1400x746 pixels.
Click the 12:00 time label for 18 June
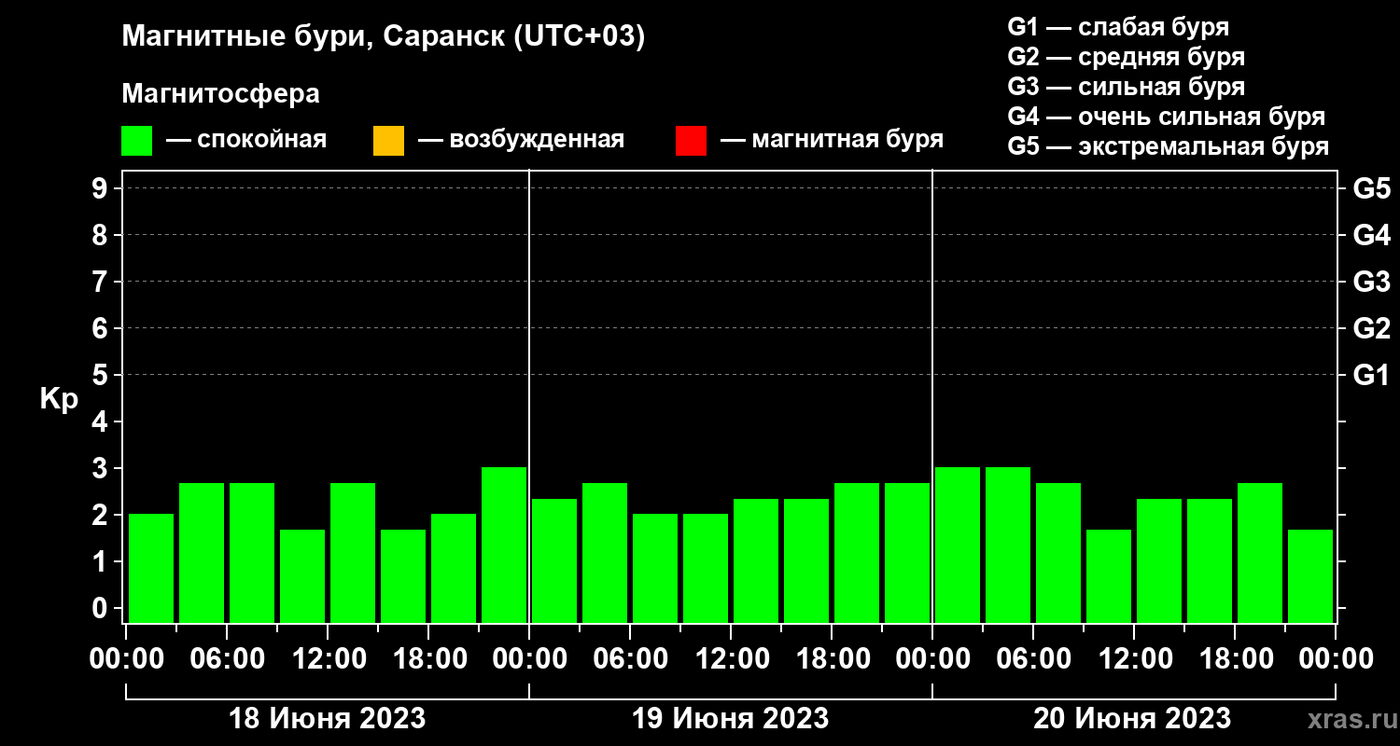point(328,659)
